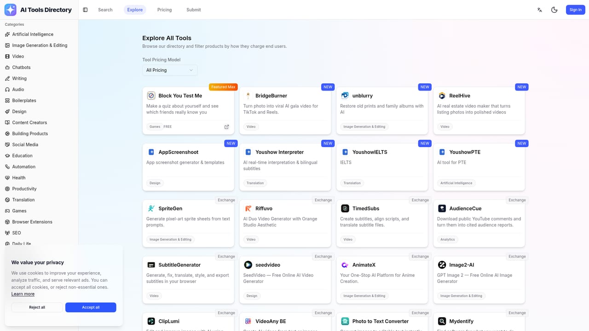Click the Analytics tag on AudienceCue
Image resolution: width=589 pixels, height=331 pixels.
pyautogui.click(x=447, y=240)
